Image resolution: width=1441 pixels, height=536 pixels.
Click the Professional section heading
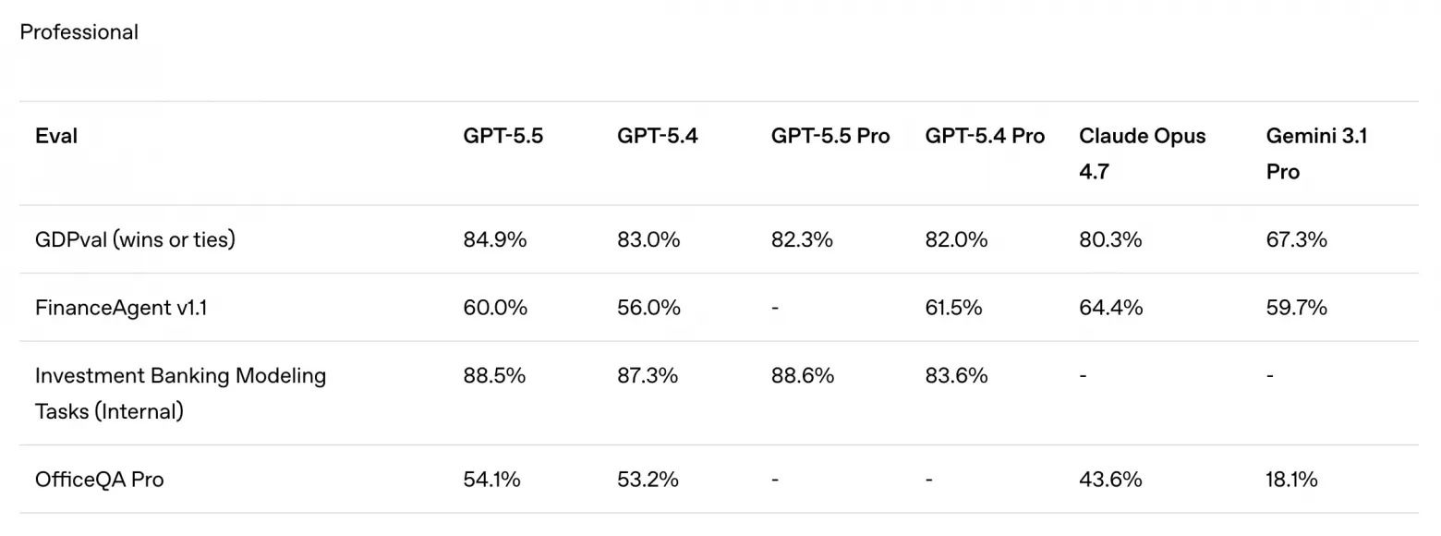tap(79, 32)
